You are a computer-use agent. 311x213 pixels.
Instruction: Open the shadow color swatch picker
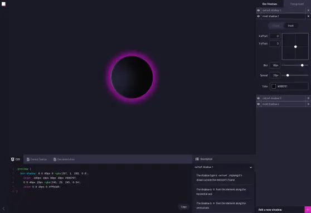click(274, 86)
